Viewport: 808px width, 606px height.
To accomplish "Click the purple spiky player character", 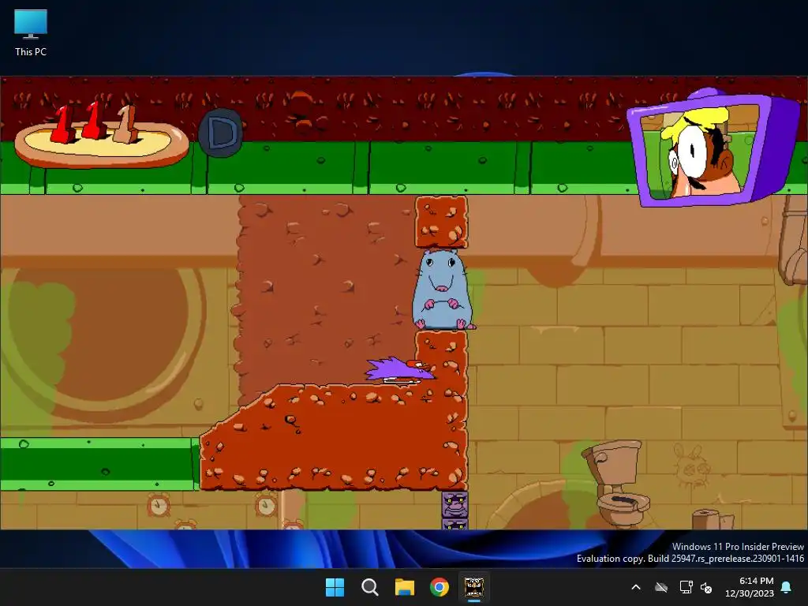I will (400, 371).
